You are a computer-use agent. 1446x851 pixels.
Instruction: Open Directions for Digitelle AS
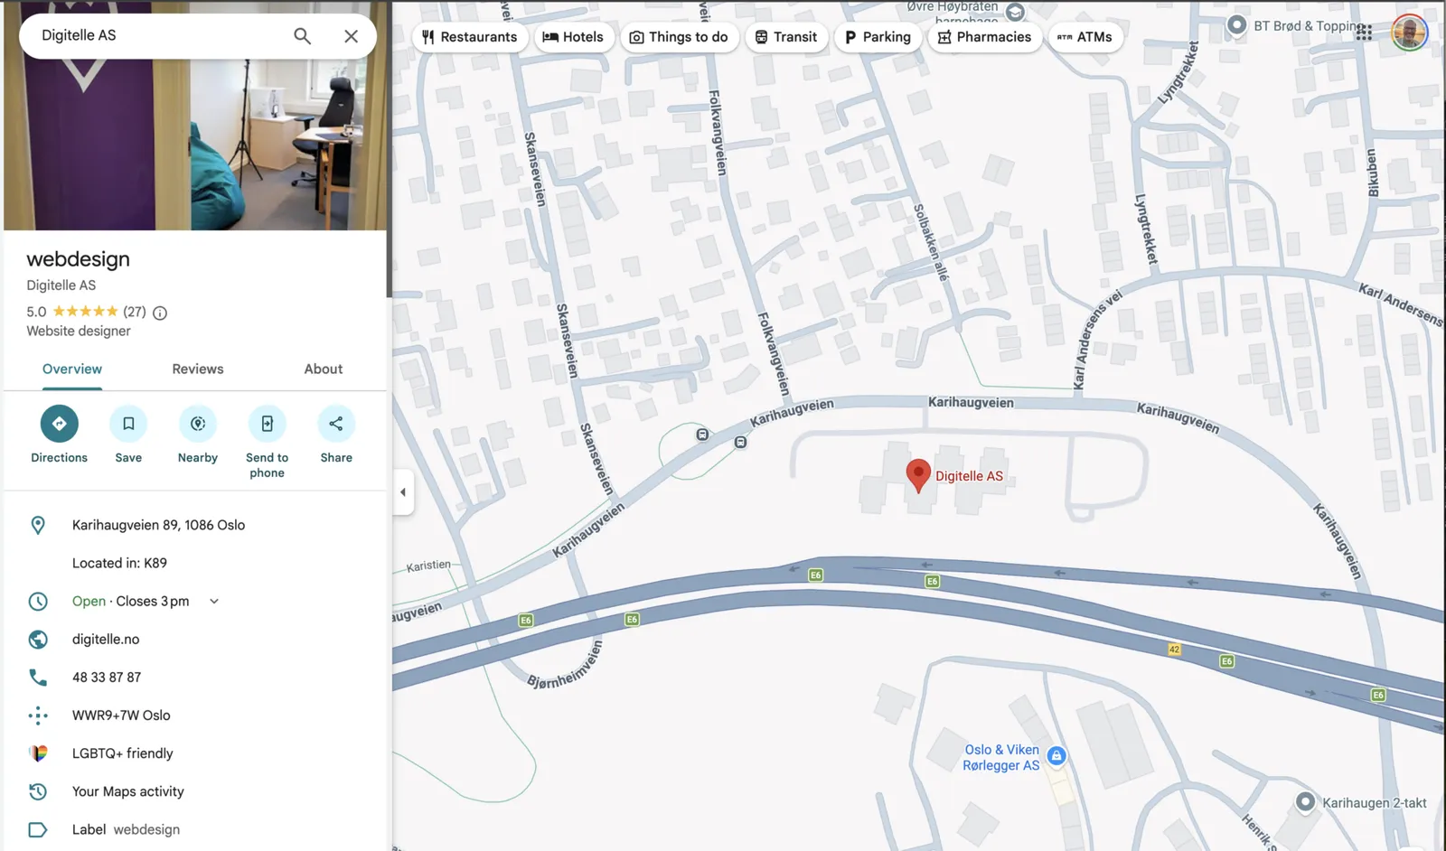60,424
